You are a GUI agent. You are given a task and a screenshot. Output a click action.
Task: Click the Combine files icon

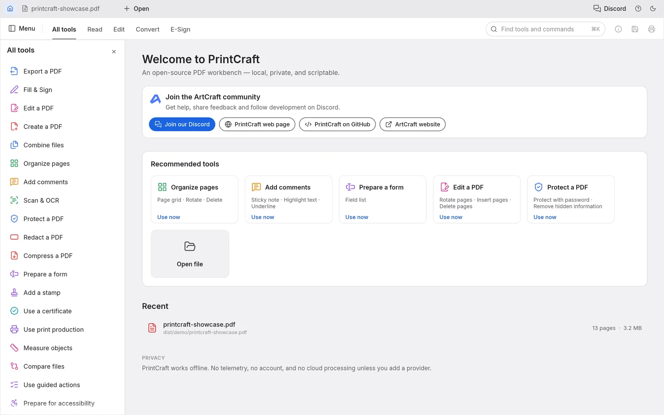click(14, 145)
